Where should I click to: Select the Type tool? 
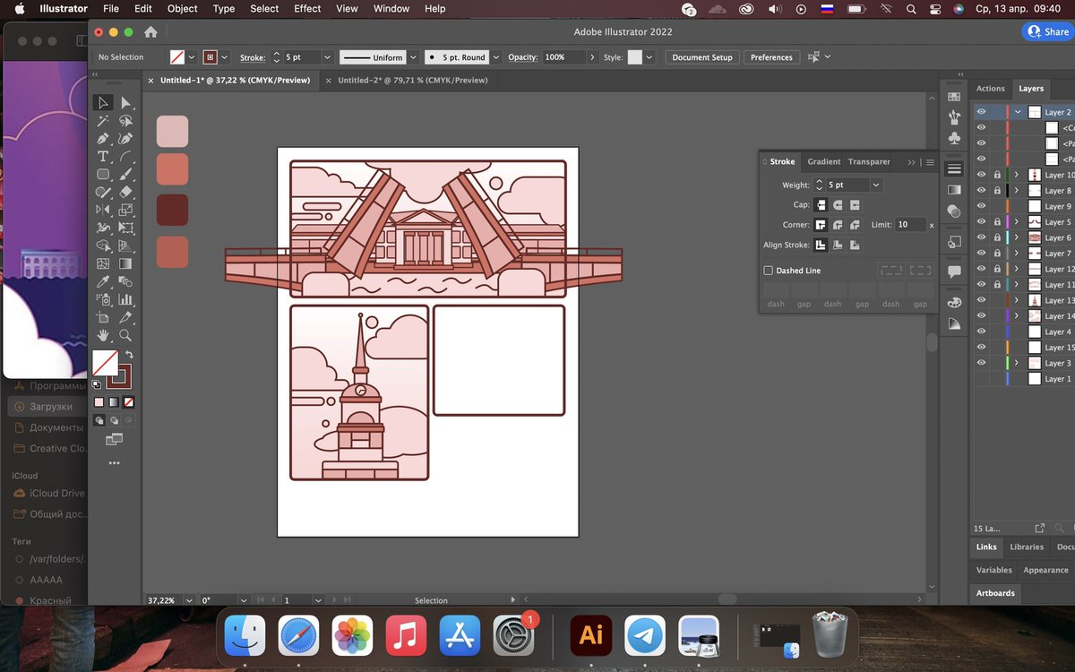click(x=103, y=156)
